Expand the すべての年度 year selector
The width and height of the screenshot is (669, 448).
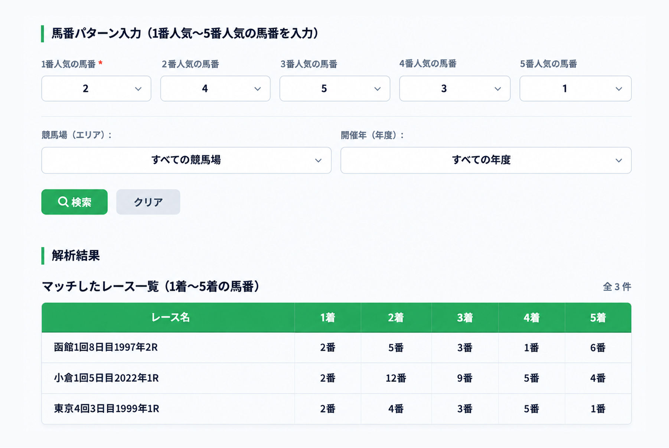[x=486, y=160]
